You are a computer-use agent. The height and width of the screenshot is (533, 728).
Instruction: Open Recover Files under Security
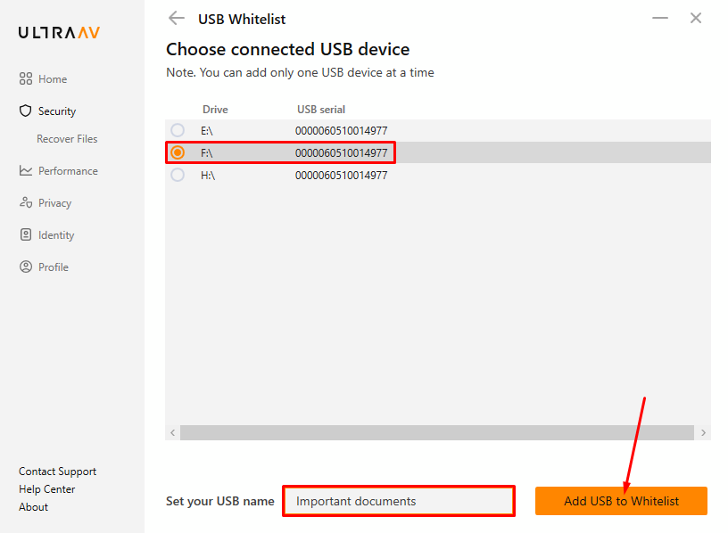click(67, 139)
